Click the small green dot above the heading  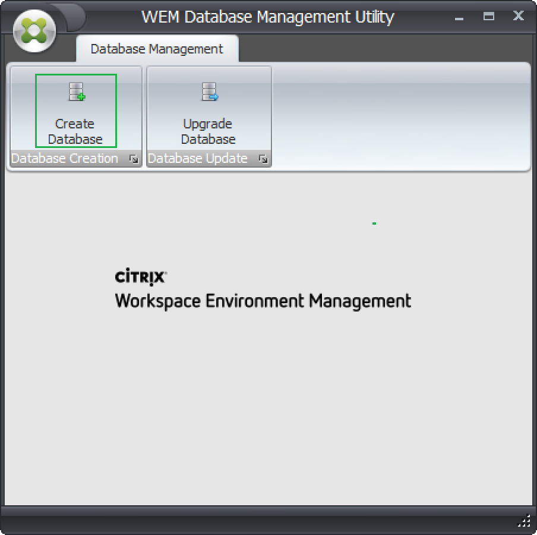[374, 224]
